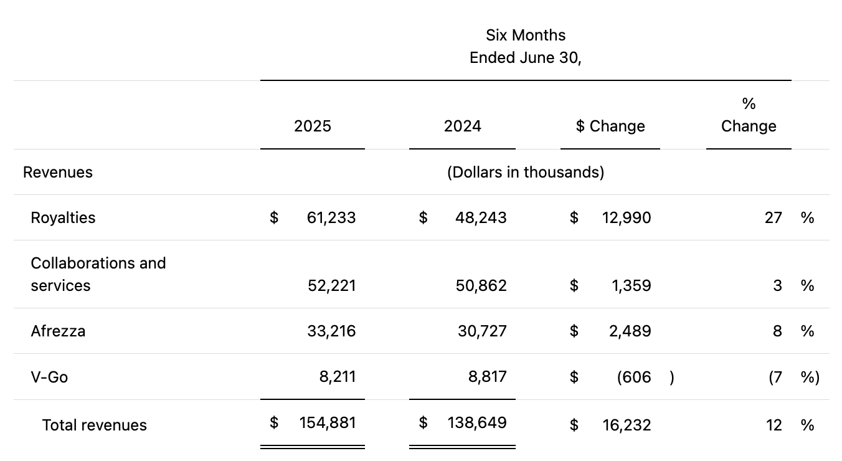
Task: Select the Revenues section label
Action: (57, 172)
